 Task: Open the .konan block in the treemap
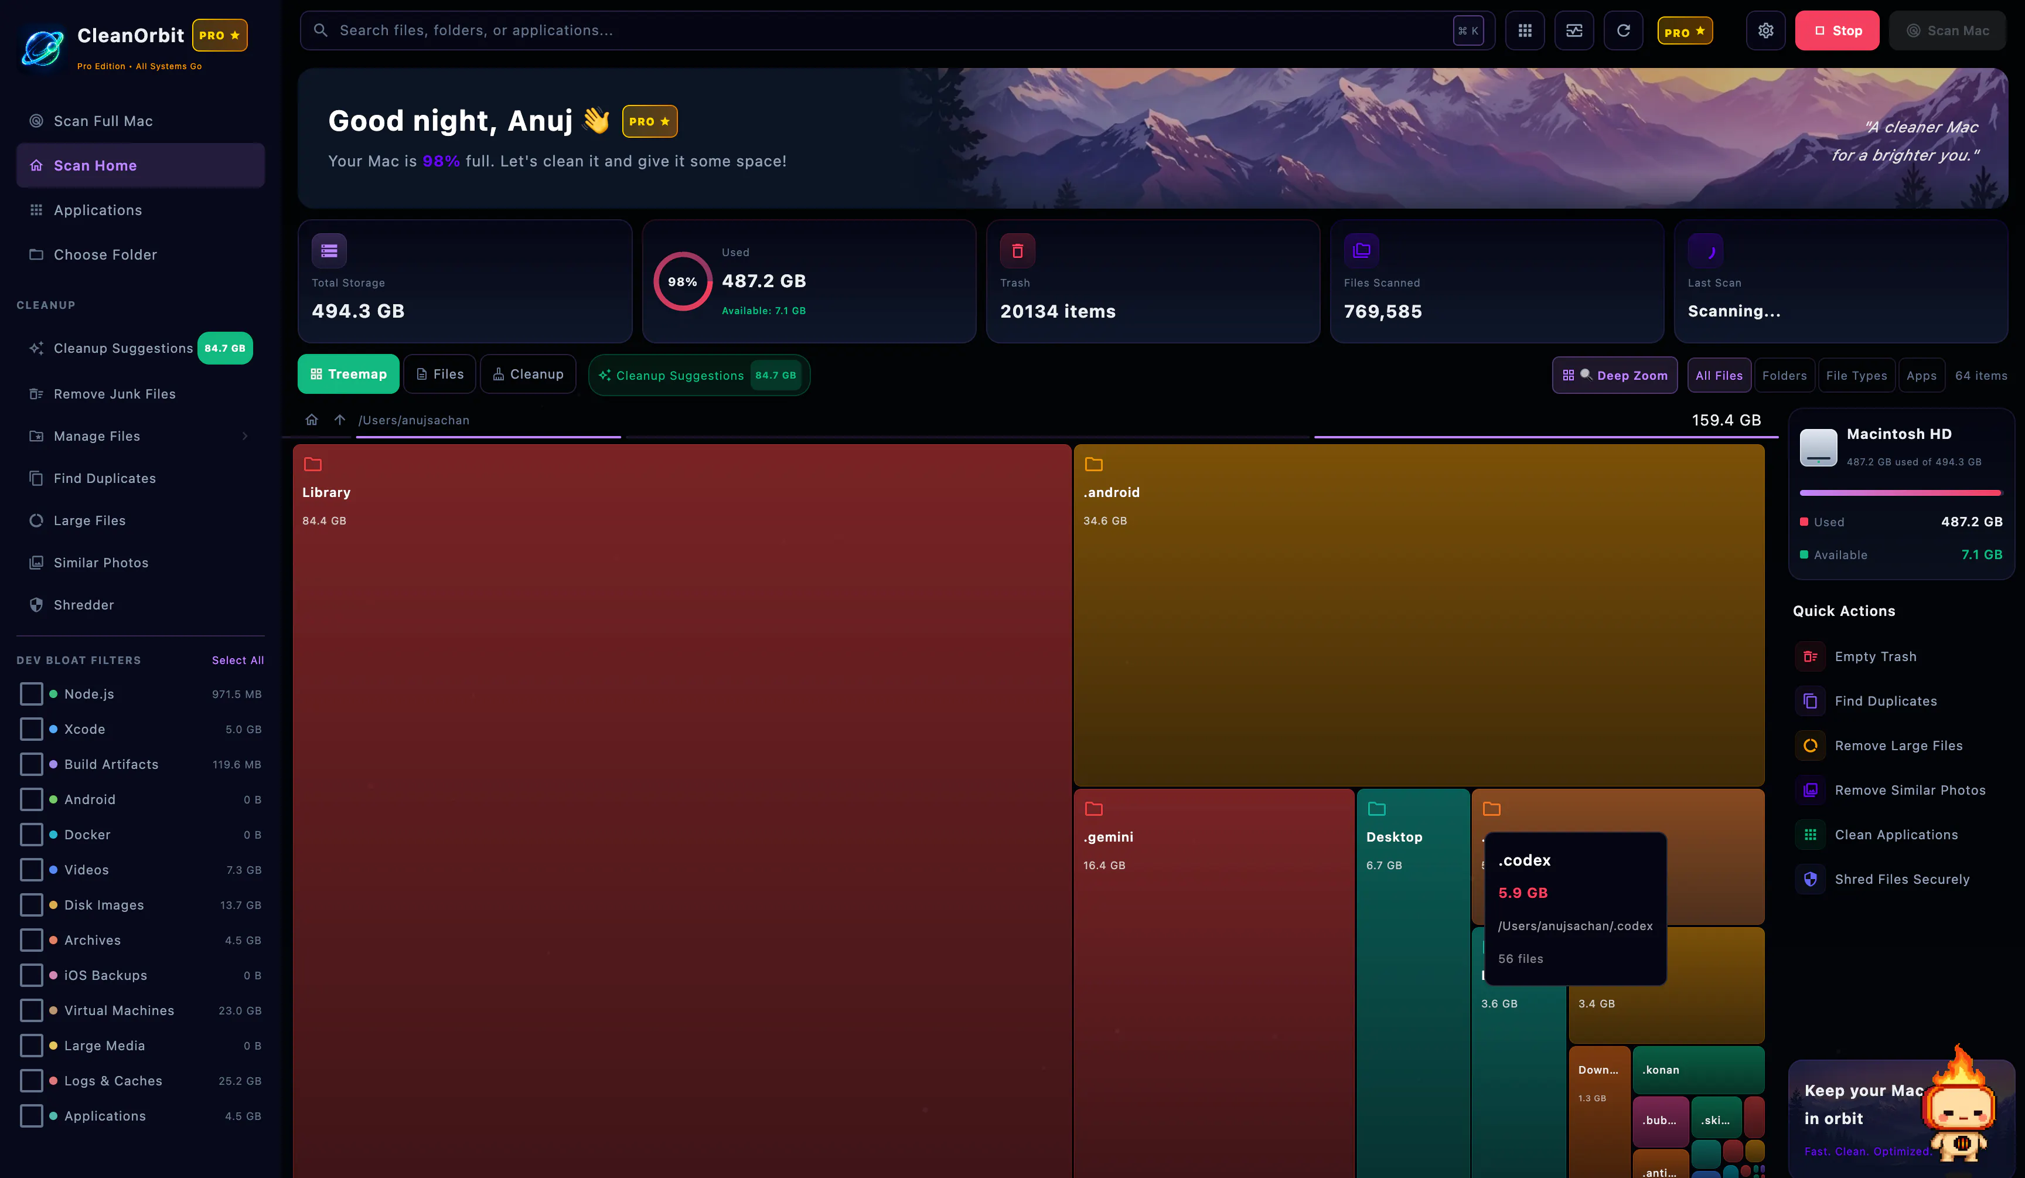click(1698, 1070)
